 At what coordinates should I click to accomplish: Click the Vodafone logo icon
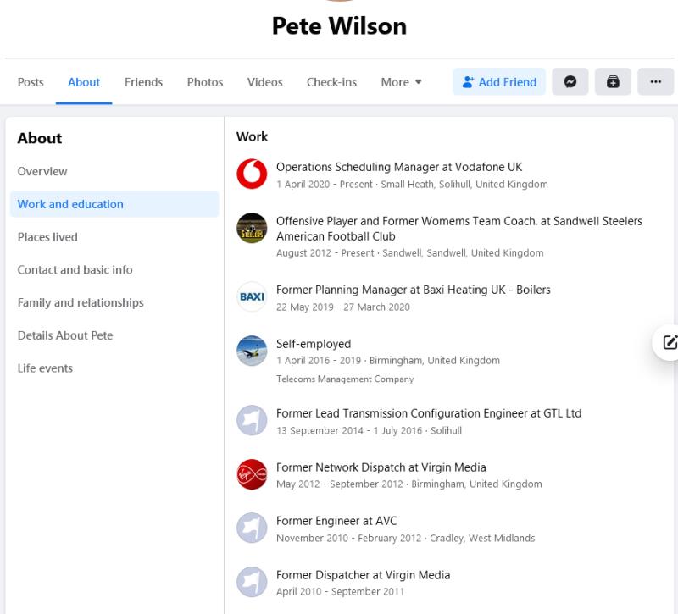(x=252, y=174)
